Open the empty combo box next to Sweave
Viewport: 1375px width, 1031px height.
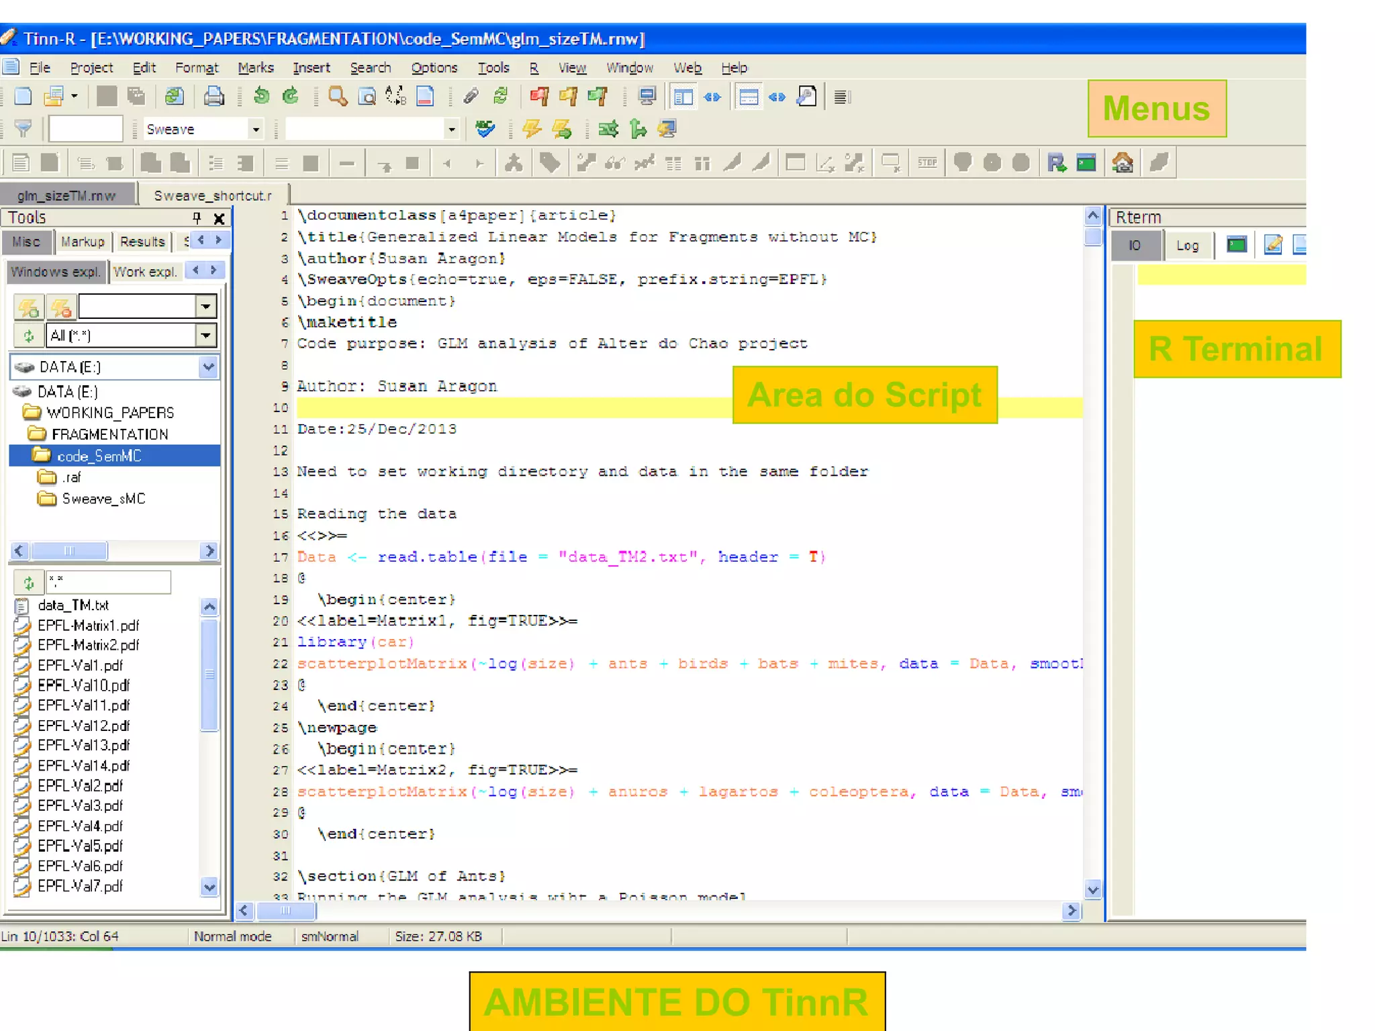coord(451,129)
